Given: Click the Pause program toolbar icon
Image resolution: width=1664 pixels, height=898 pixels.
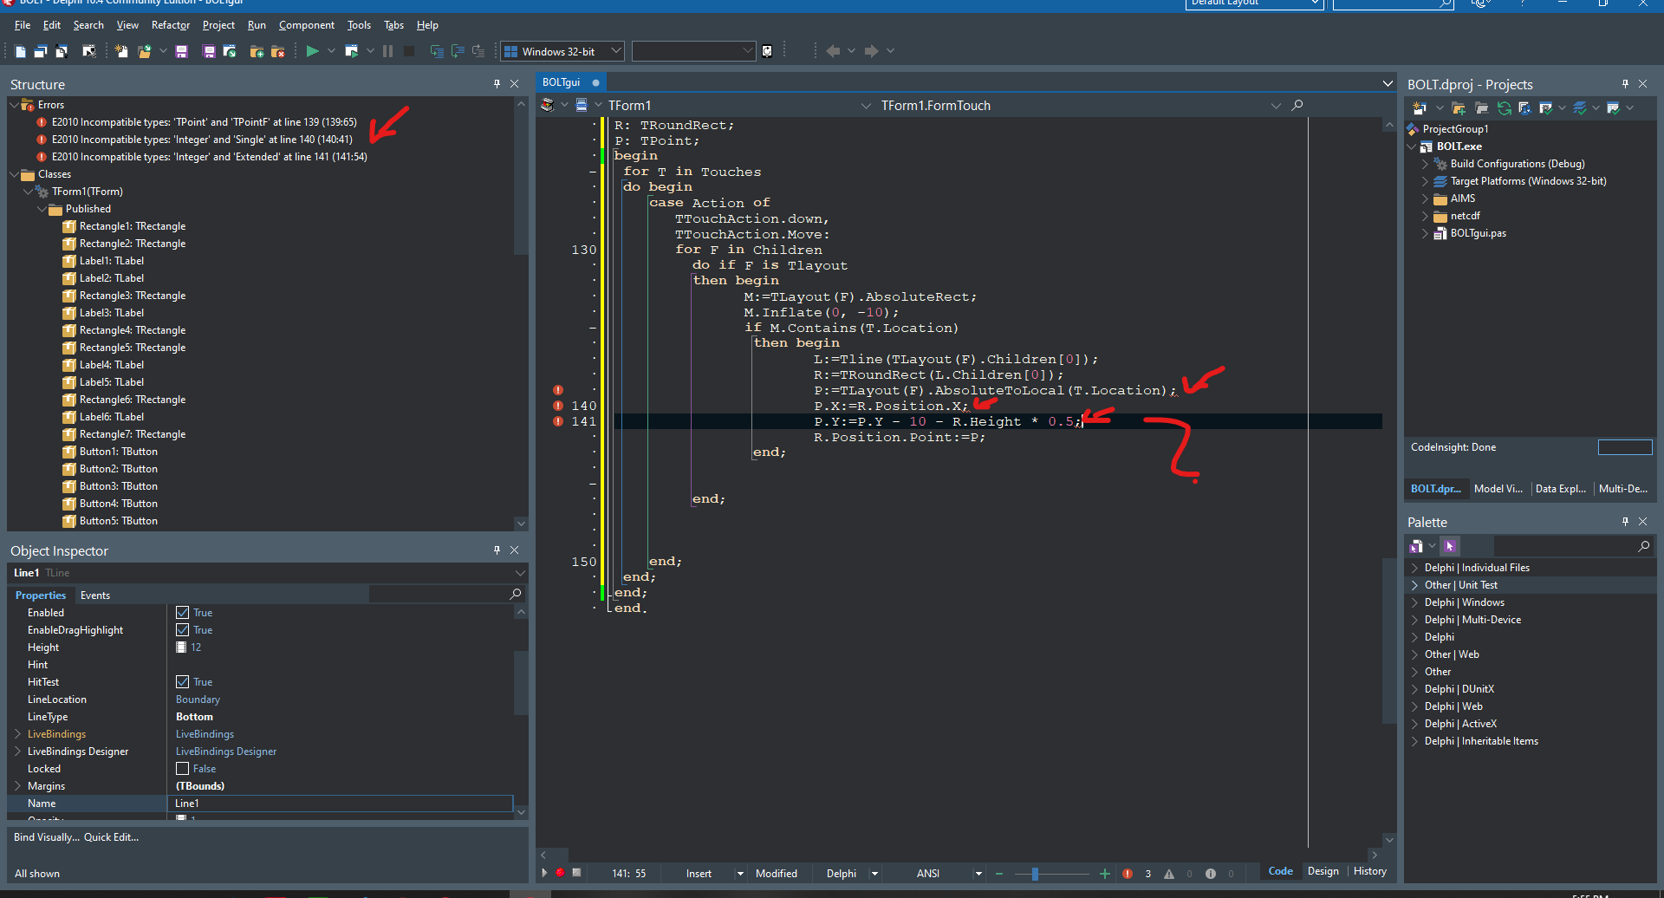Looking at the screenshot, I should coord(387,51).
